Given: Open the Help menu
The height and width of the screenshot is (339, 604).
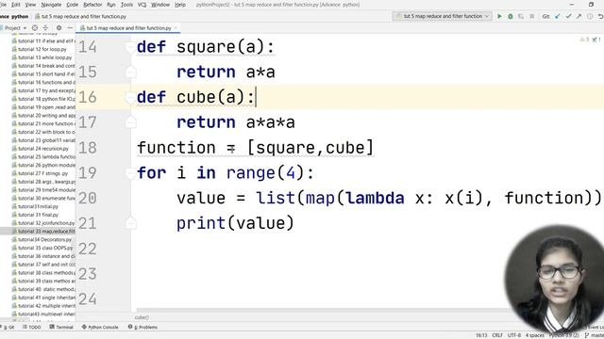Looking at the screenshot, I should [x=180, y=5].
